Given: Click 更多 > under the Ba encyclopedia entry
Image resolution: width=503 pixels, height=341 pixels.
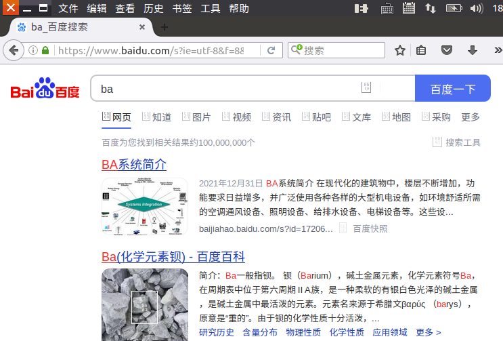Looking at the screenshot, I should click(x=429, y=332).
